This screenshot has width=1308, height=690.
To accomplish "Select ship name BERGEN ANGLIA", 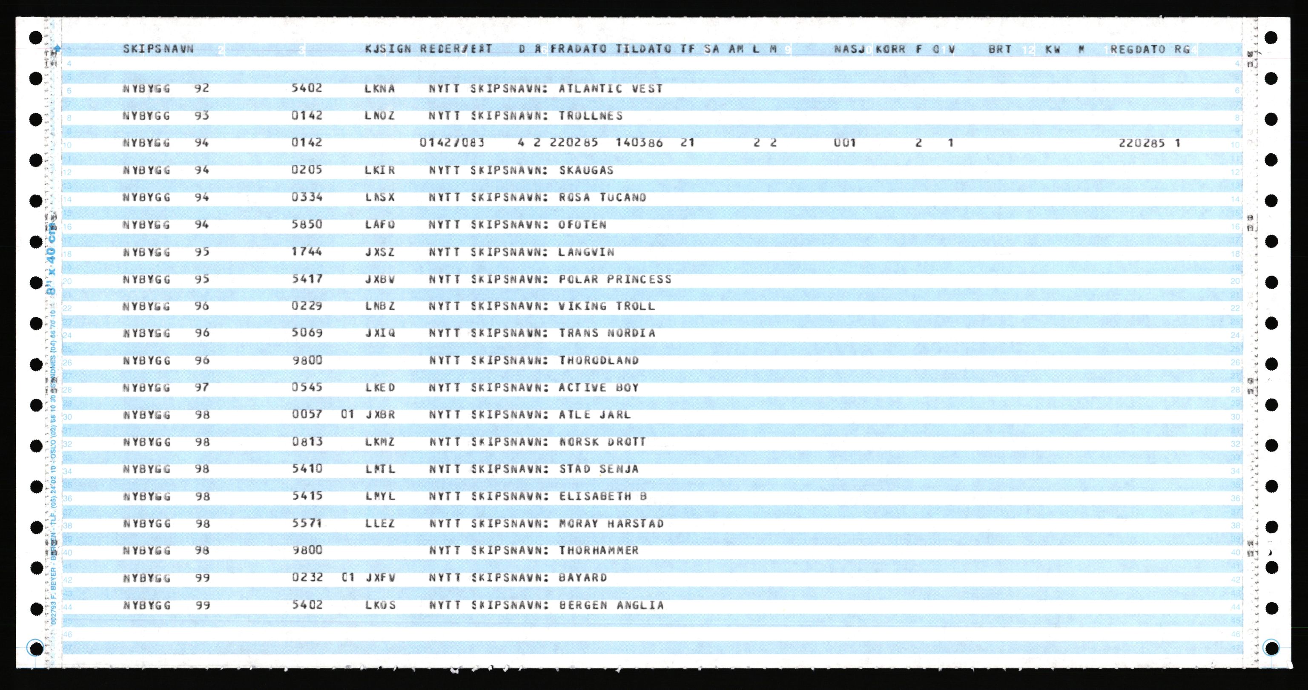I will (611, 605).
